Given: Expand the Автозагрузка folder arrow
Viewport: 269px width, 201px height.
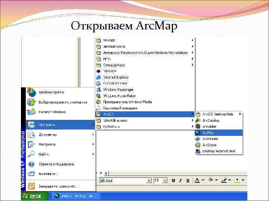Looking at the screenshot, I should pos(192,47).
